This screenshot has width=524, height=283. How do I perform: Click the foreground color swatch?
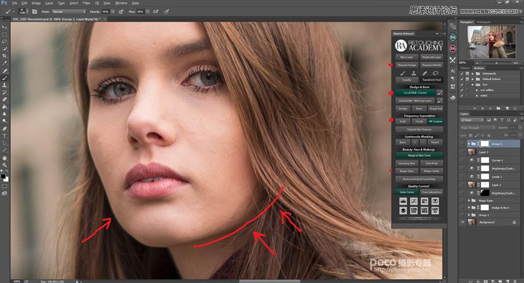[x=3, y=174]
